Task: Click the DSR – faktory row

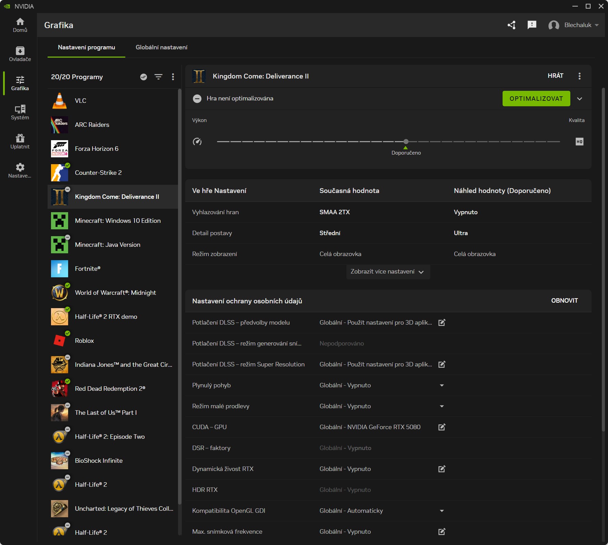Action: 388,448
